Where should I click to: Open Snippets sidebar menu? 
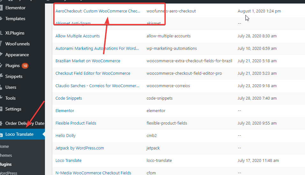pyautogui.click(x=14, y=76)
